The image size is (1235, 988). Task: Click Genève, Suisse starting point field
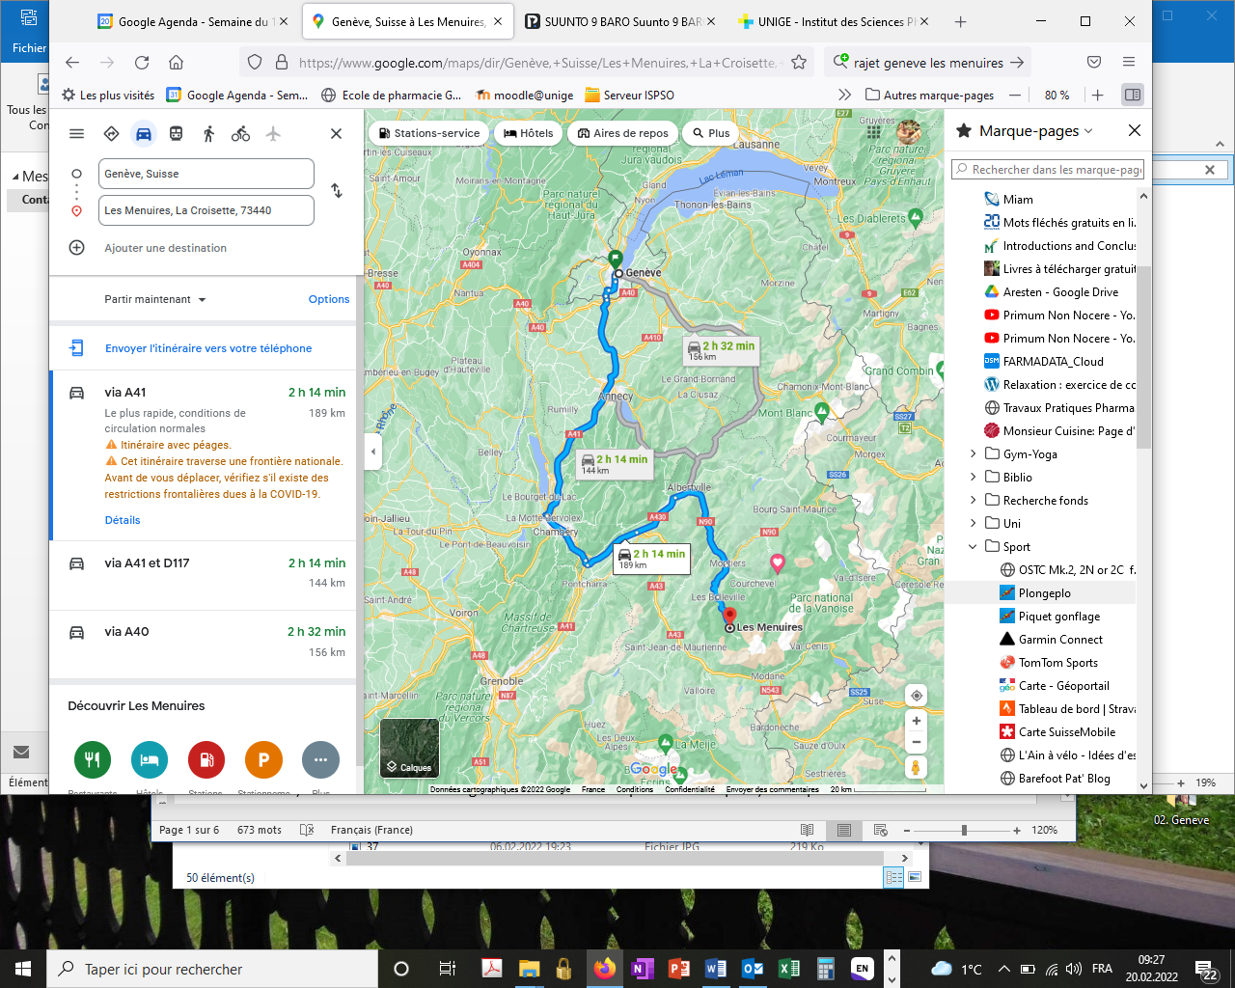point(206,174)
